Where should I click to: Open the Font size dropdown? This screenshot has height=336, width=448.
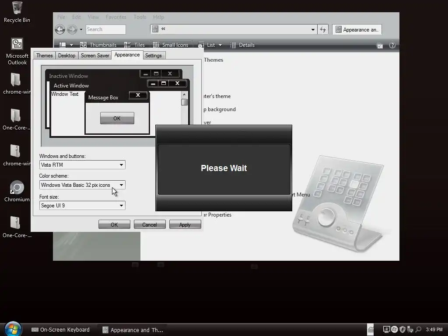click(82, 206)
